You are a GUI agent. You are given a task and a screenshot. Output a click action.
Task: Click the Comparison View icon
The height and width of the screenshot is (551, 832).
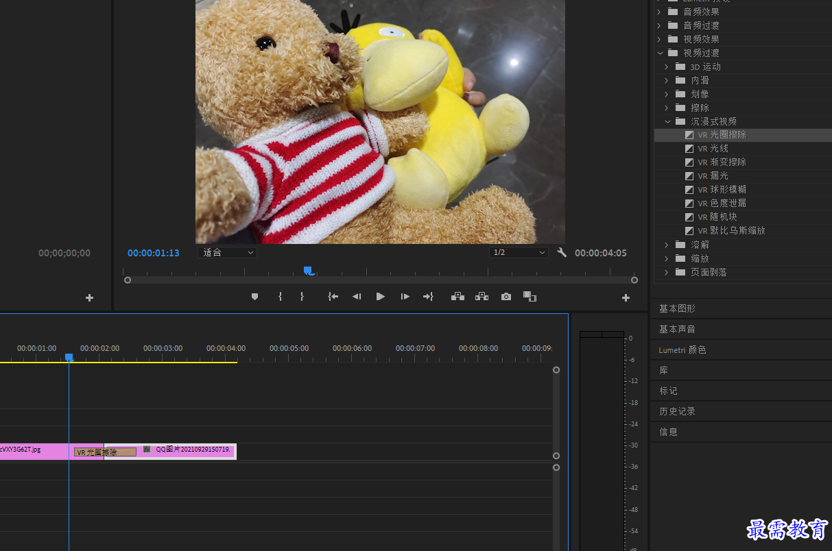530,297
